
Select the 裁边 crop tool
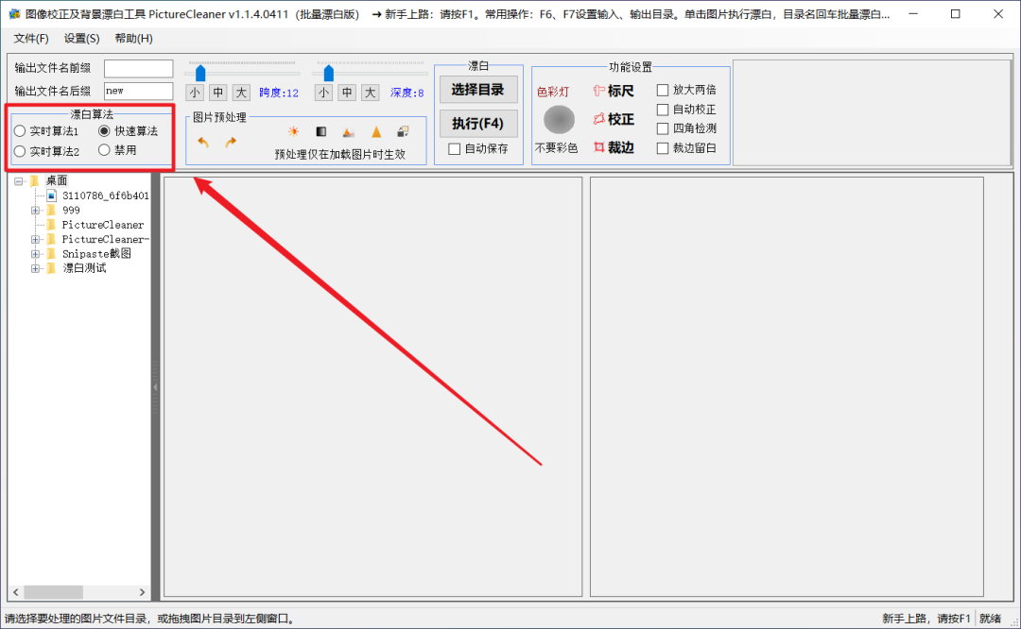tap(614, 147)
